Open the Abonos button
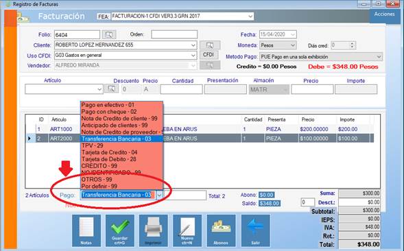 click(221, 231)
